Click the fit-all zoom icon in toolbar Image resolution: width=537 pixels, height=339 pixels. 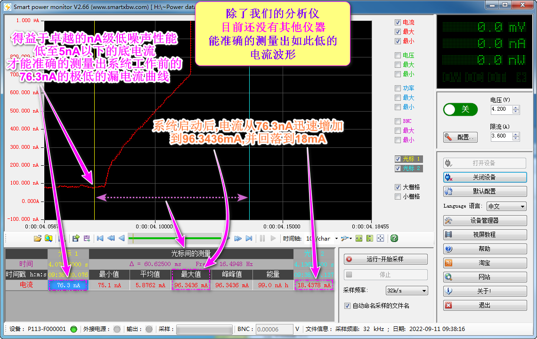coord(381,238)
